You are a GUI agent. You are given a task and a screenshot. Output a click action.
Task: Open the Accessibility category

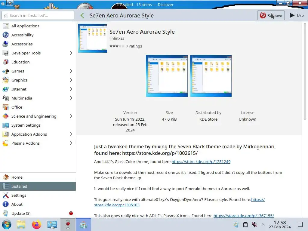click(x=38, y=35)
